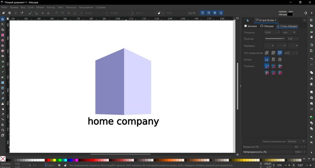Toggle snapping control icon
Image resolution: width=315 pixels, height=168 pixels.
[305, 13]
